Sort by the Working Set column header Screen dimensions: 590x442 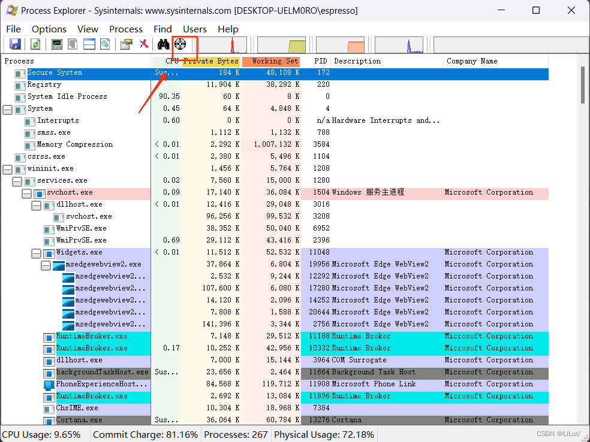[x=270, y=61]
